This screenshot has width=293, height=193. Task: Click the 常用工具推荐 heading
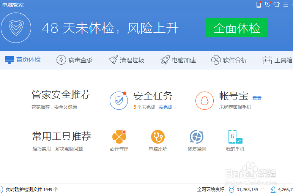61,136
